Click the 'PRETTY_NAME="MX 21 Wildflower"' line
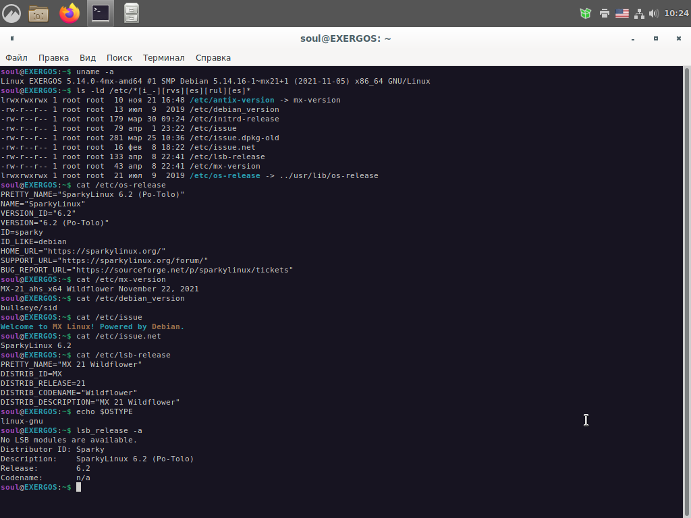The width and height of the screenshot is (691, 518). (72, 365)
